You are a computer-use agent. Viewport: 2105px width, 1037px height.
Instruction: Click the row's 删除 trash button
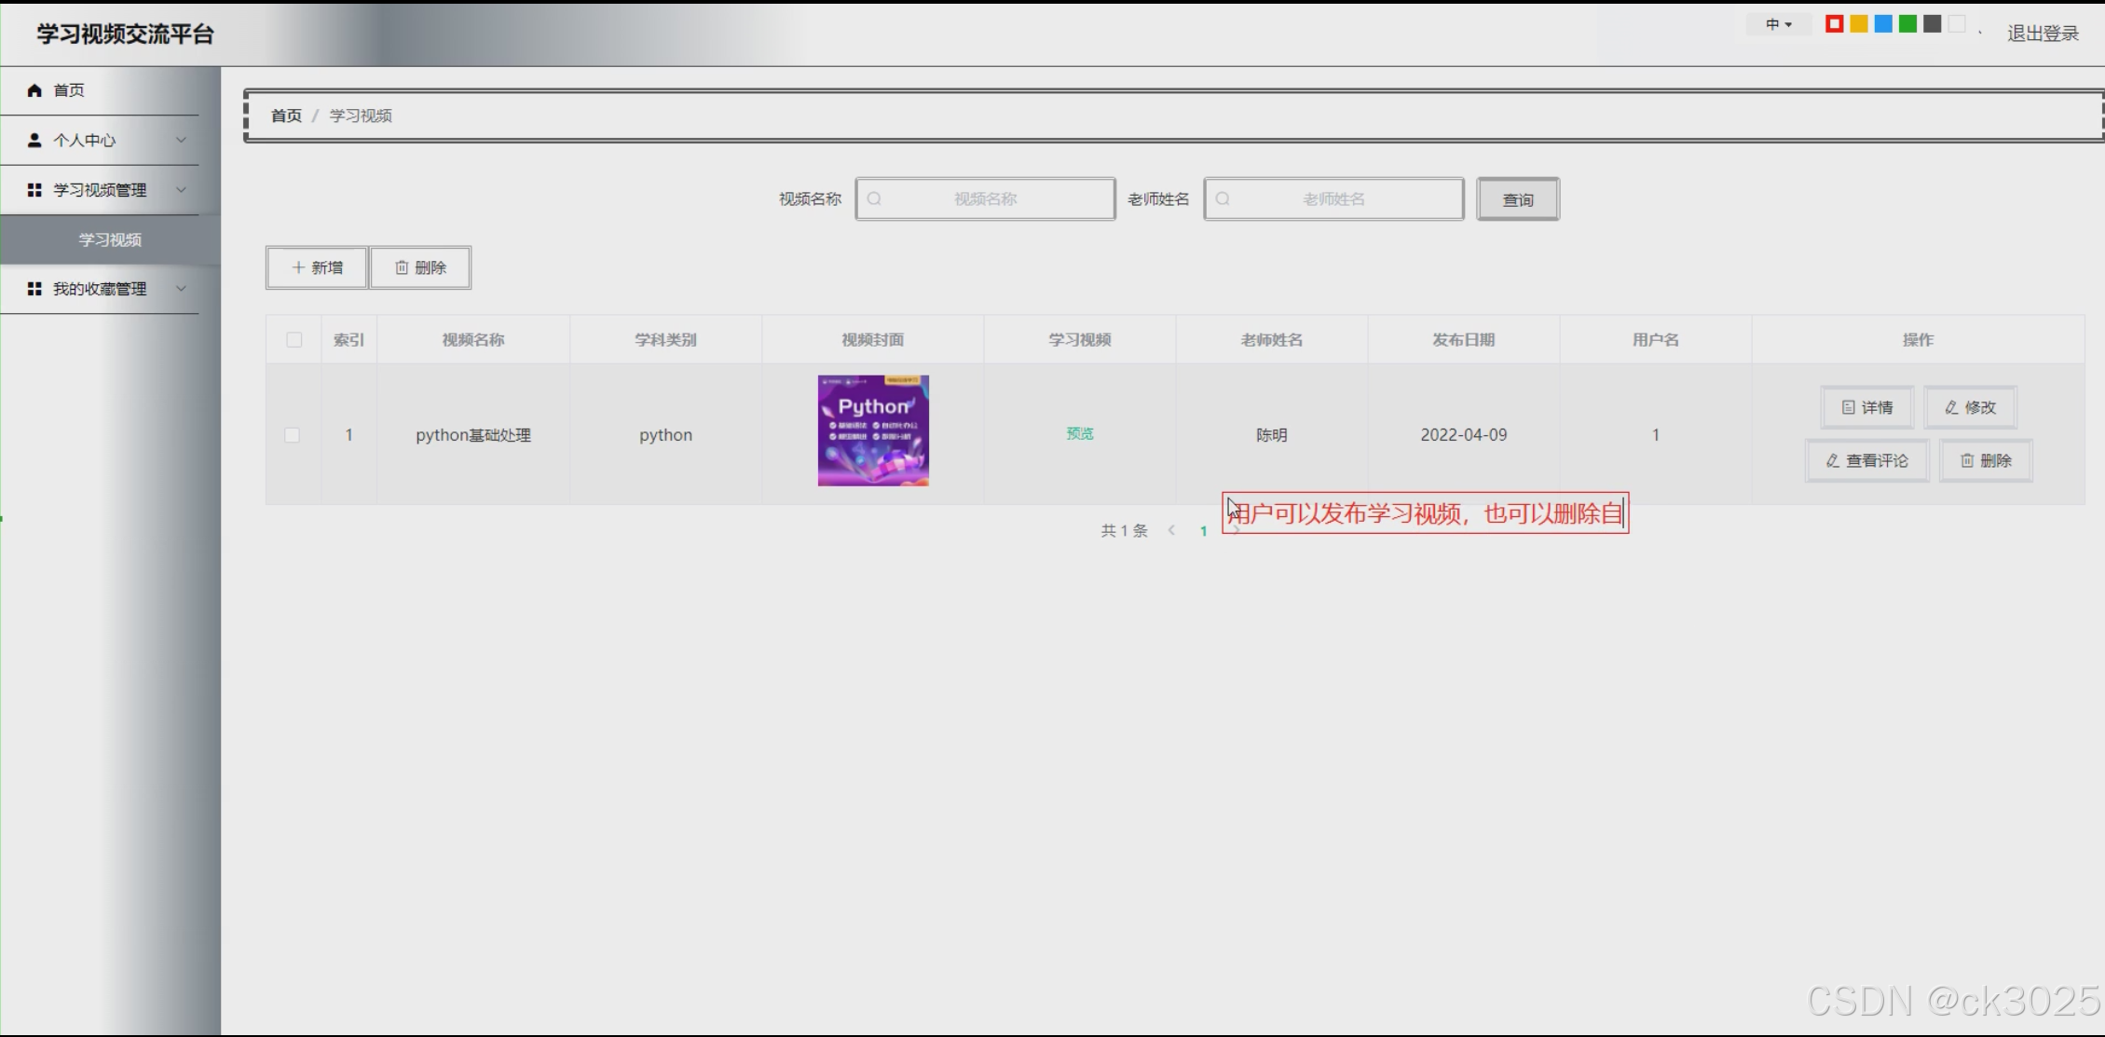(x=1985, y=460)
